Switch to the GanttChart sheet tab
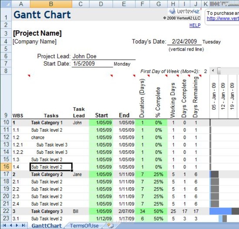This screenshot has width=239, height=229. click(47, 226)
